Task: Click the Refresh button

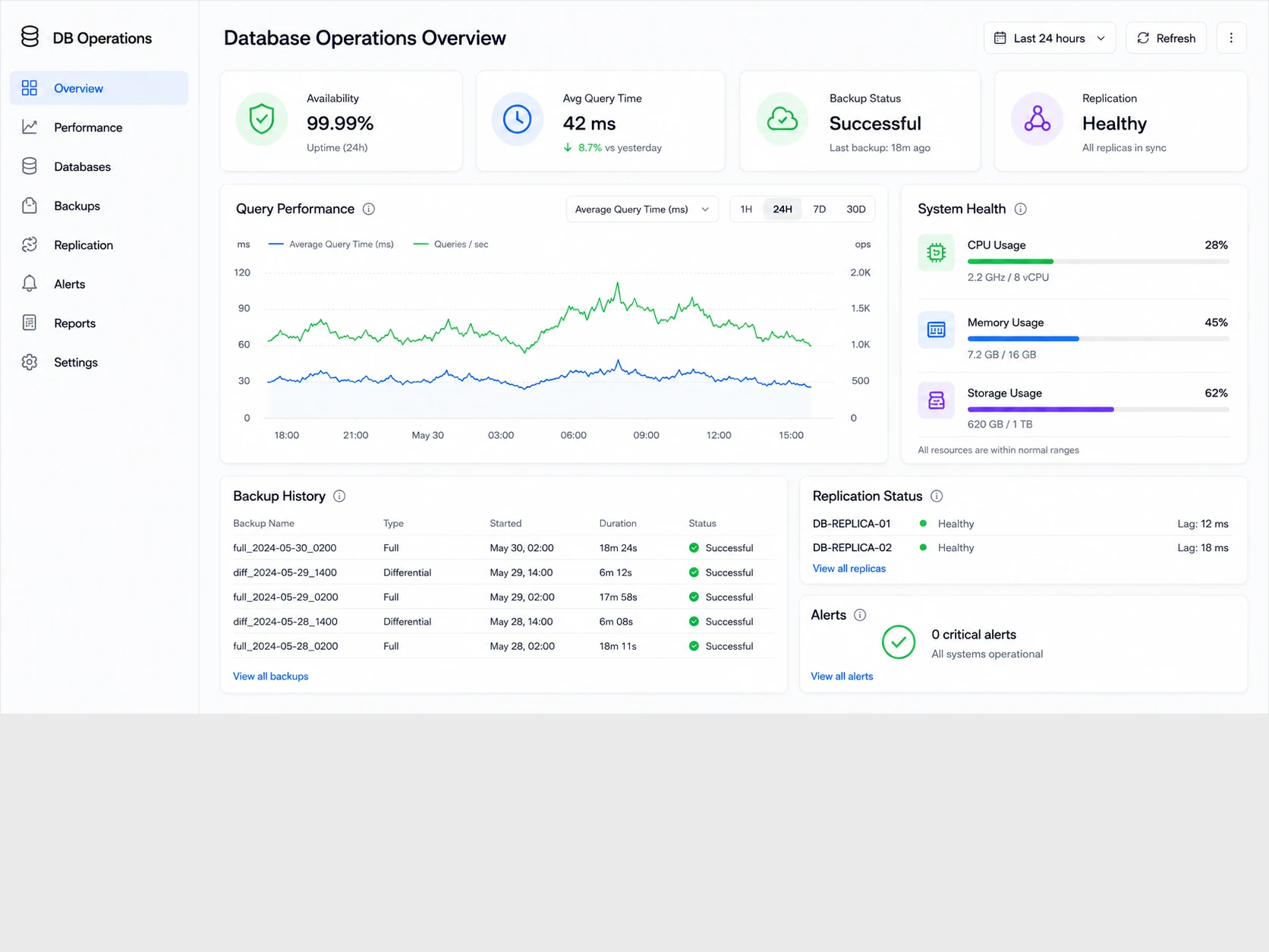Action: 1166,38
